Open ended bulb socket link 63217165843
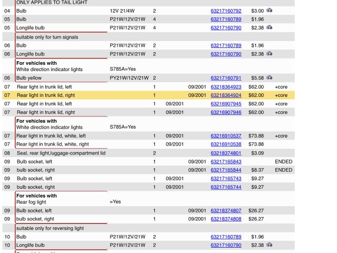 [226, 162]
